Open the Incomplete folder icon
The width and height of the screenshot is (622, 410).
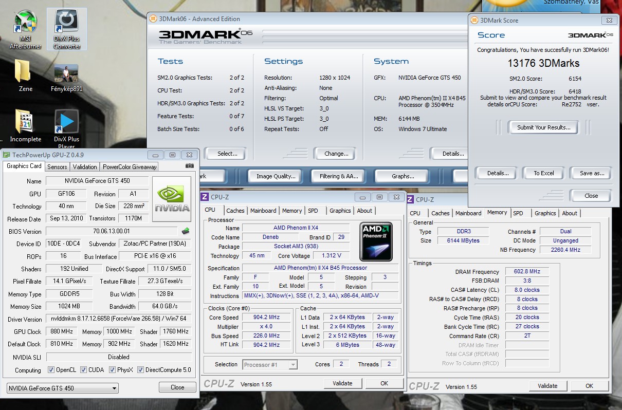pyautogui.click(x=26, y=126)
